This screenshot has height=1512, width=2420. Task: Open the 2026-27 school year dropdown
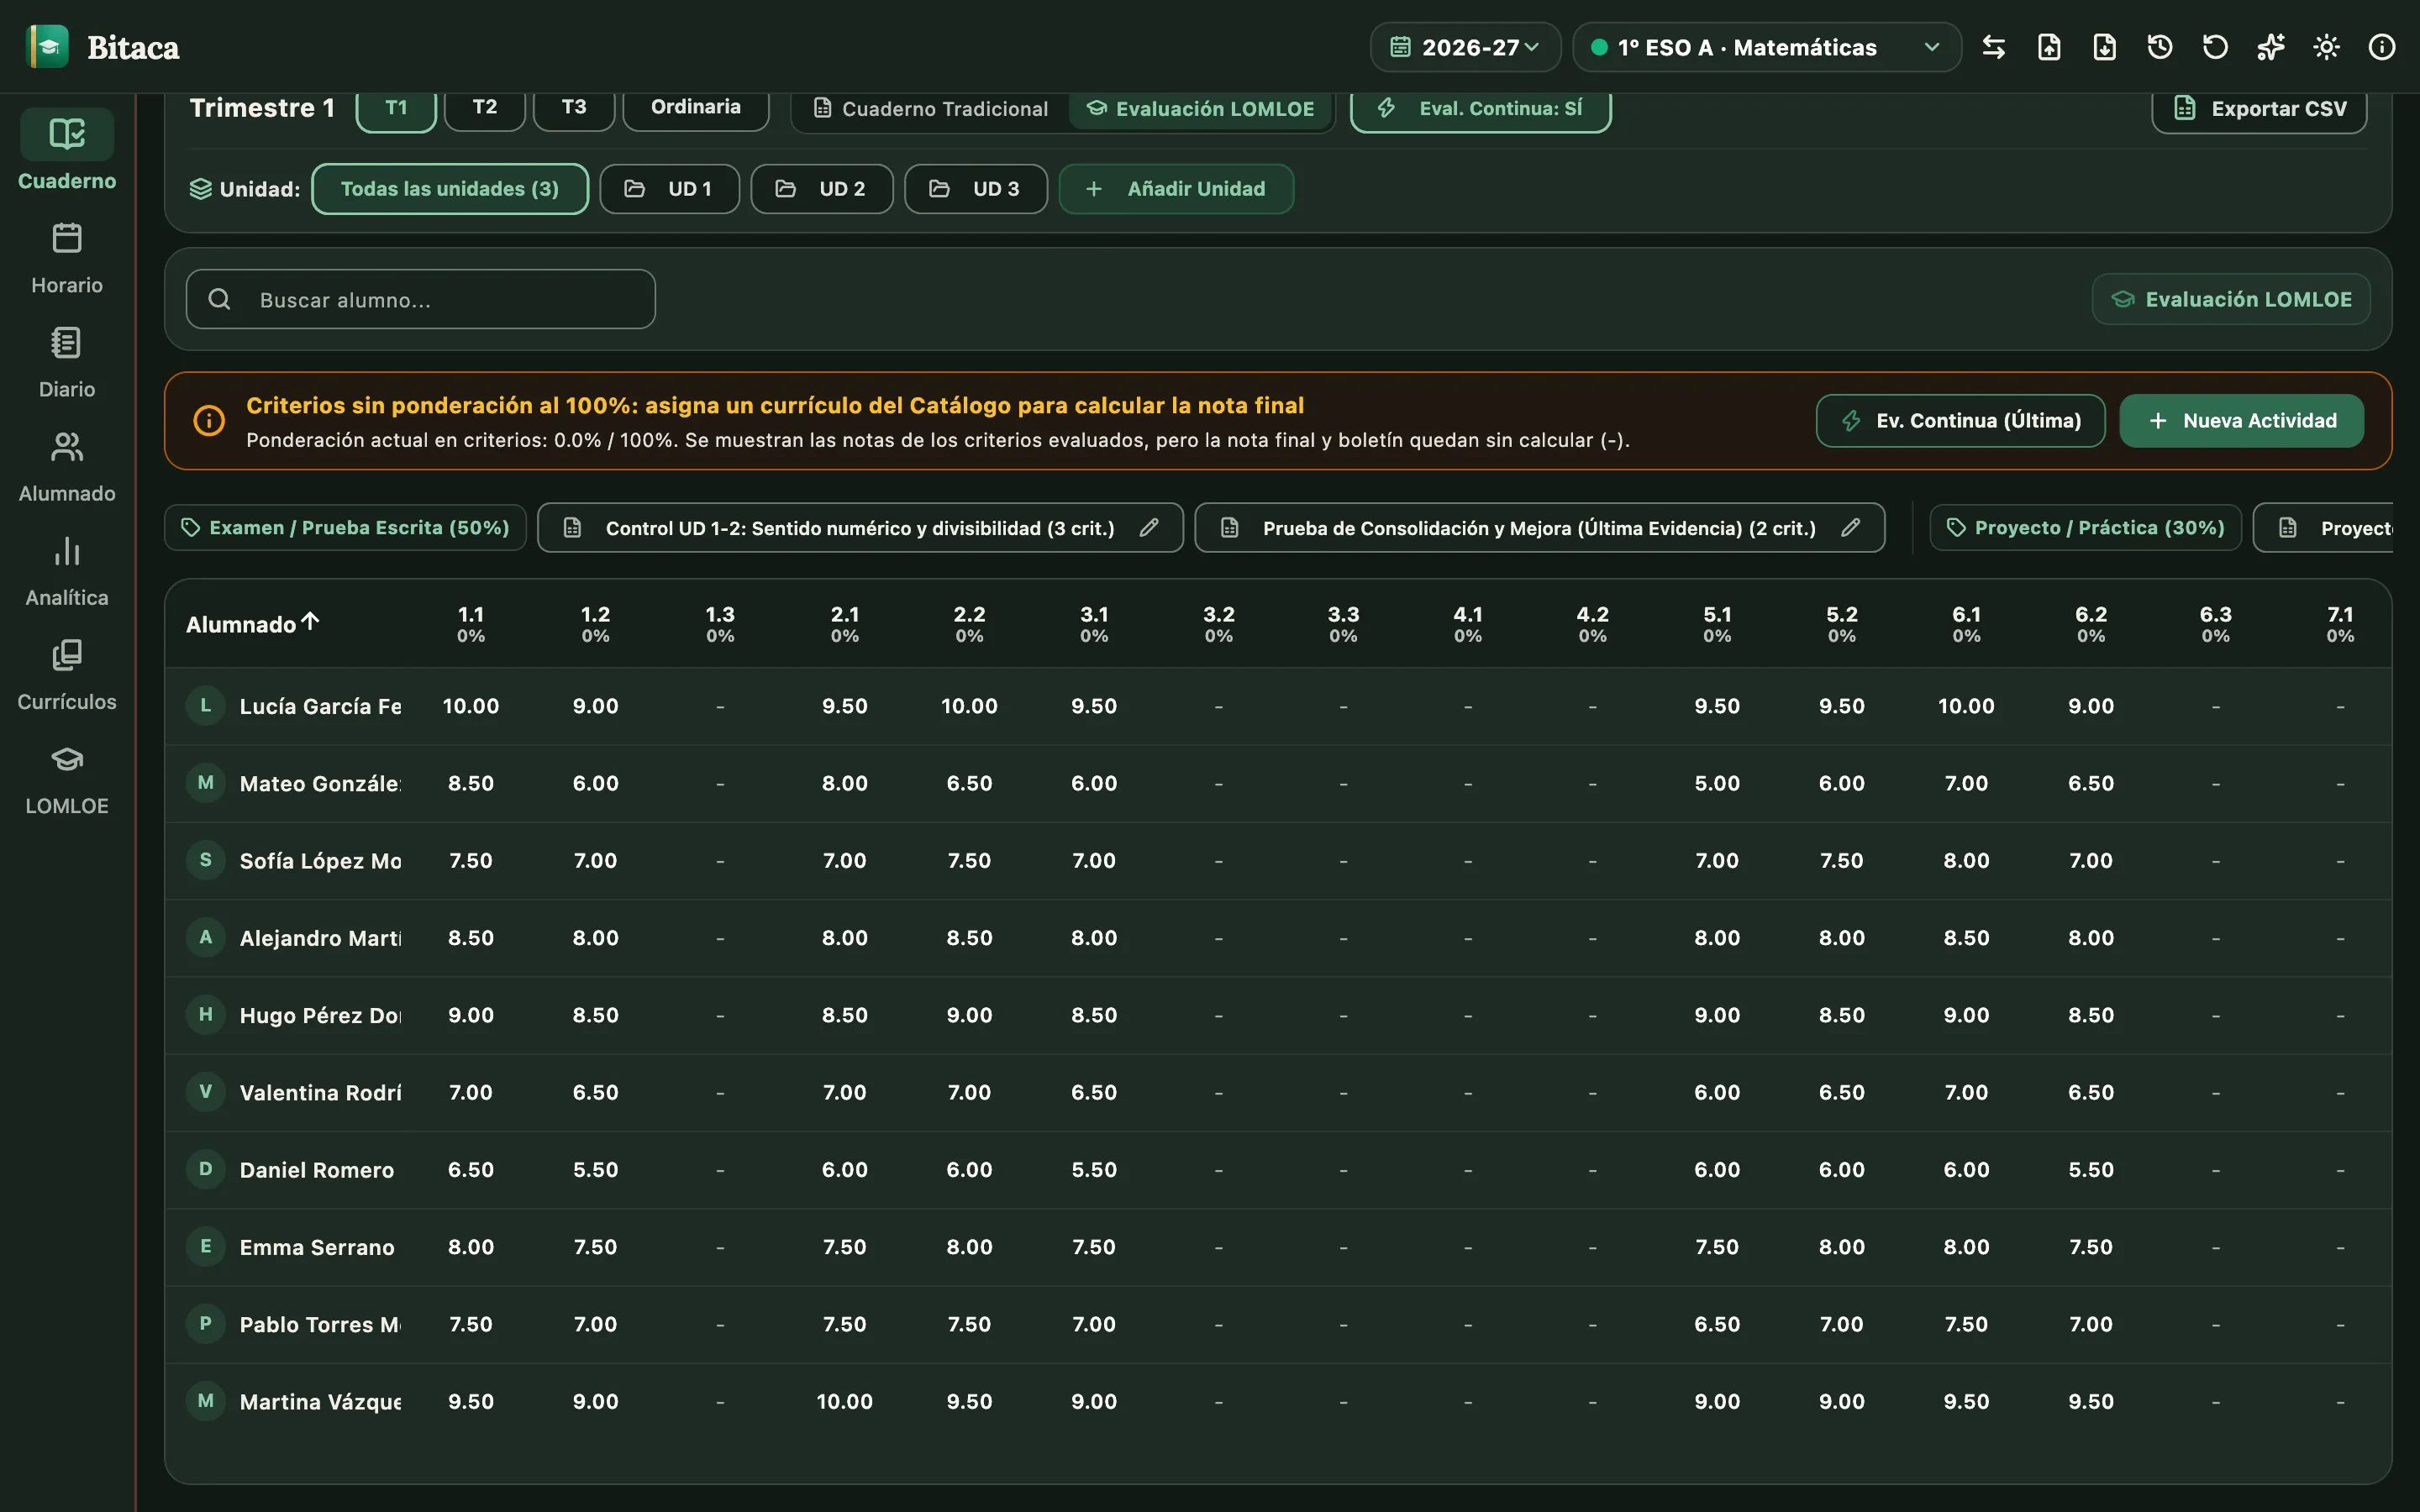(x=1465, y=47)
